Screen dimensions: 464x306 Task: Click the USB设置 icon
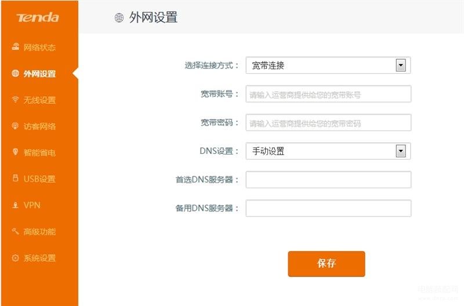16,178
